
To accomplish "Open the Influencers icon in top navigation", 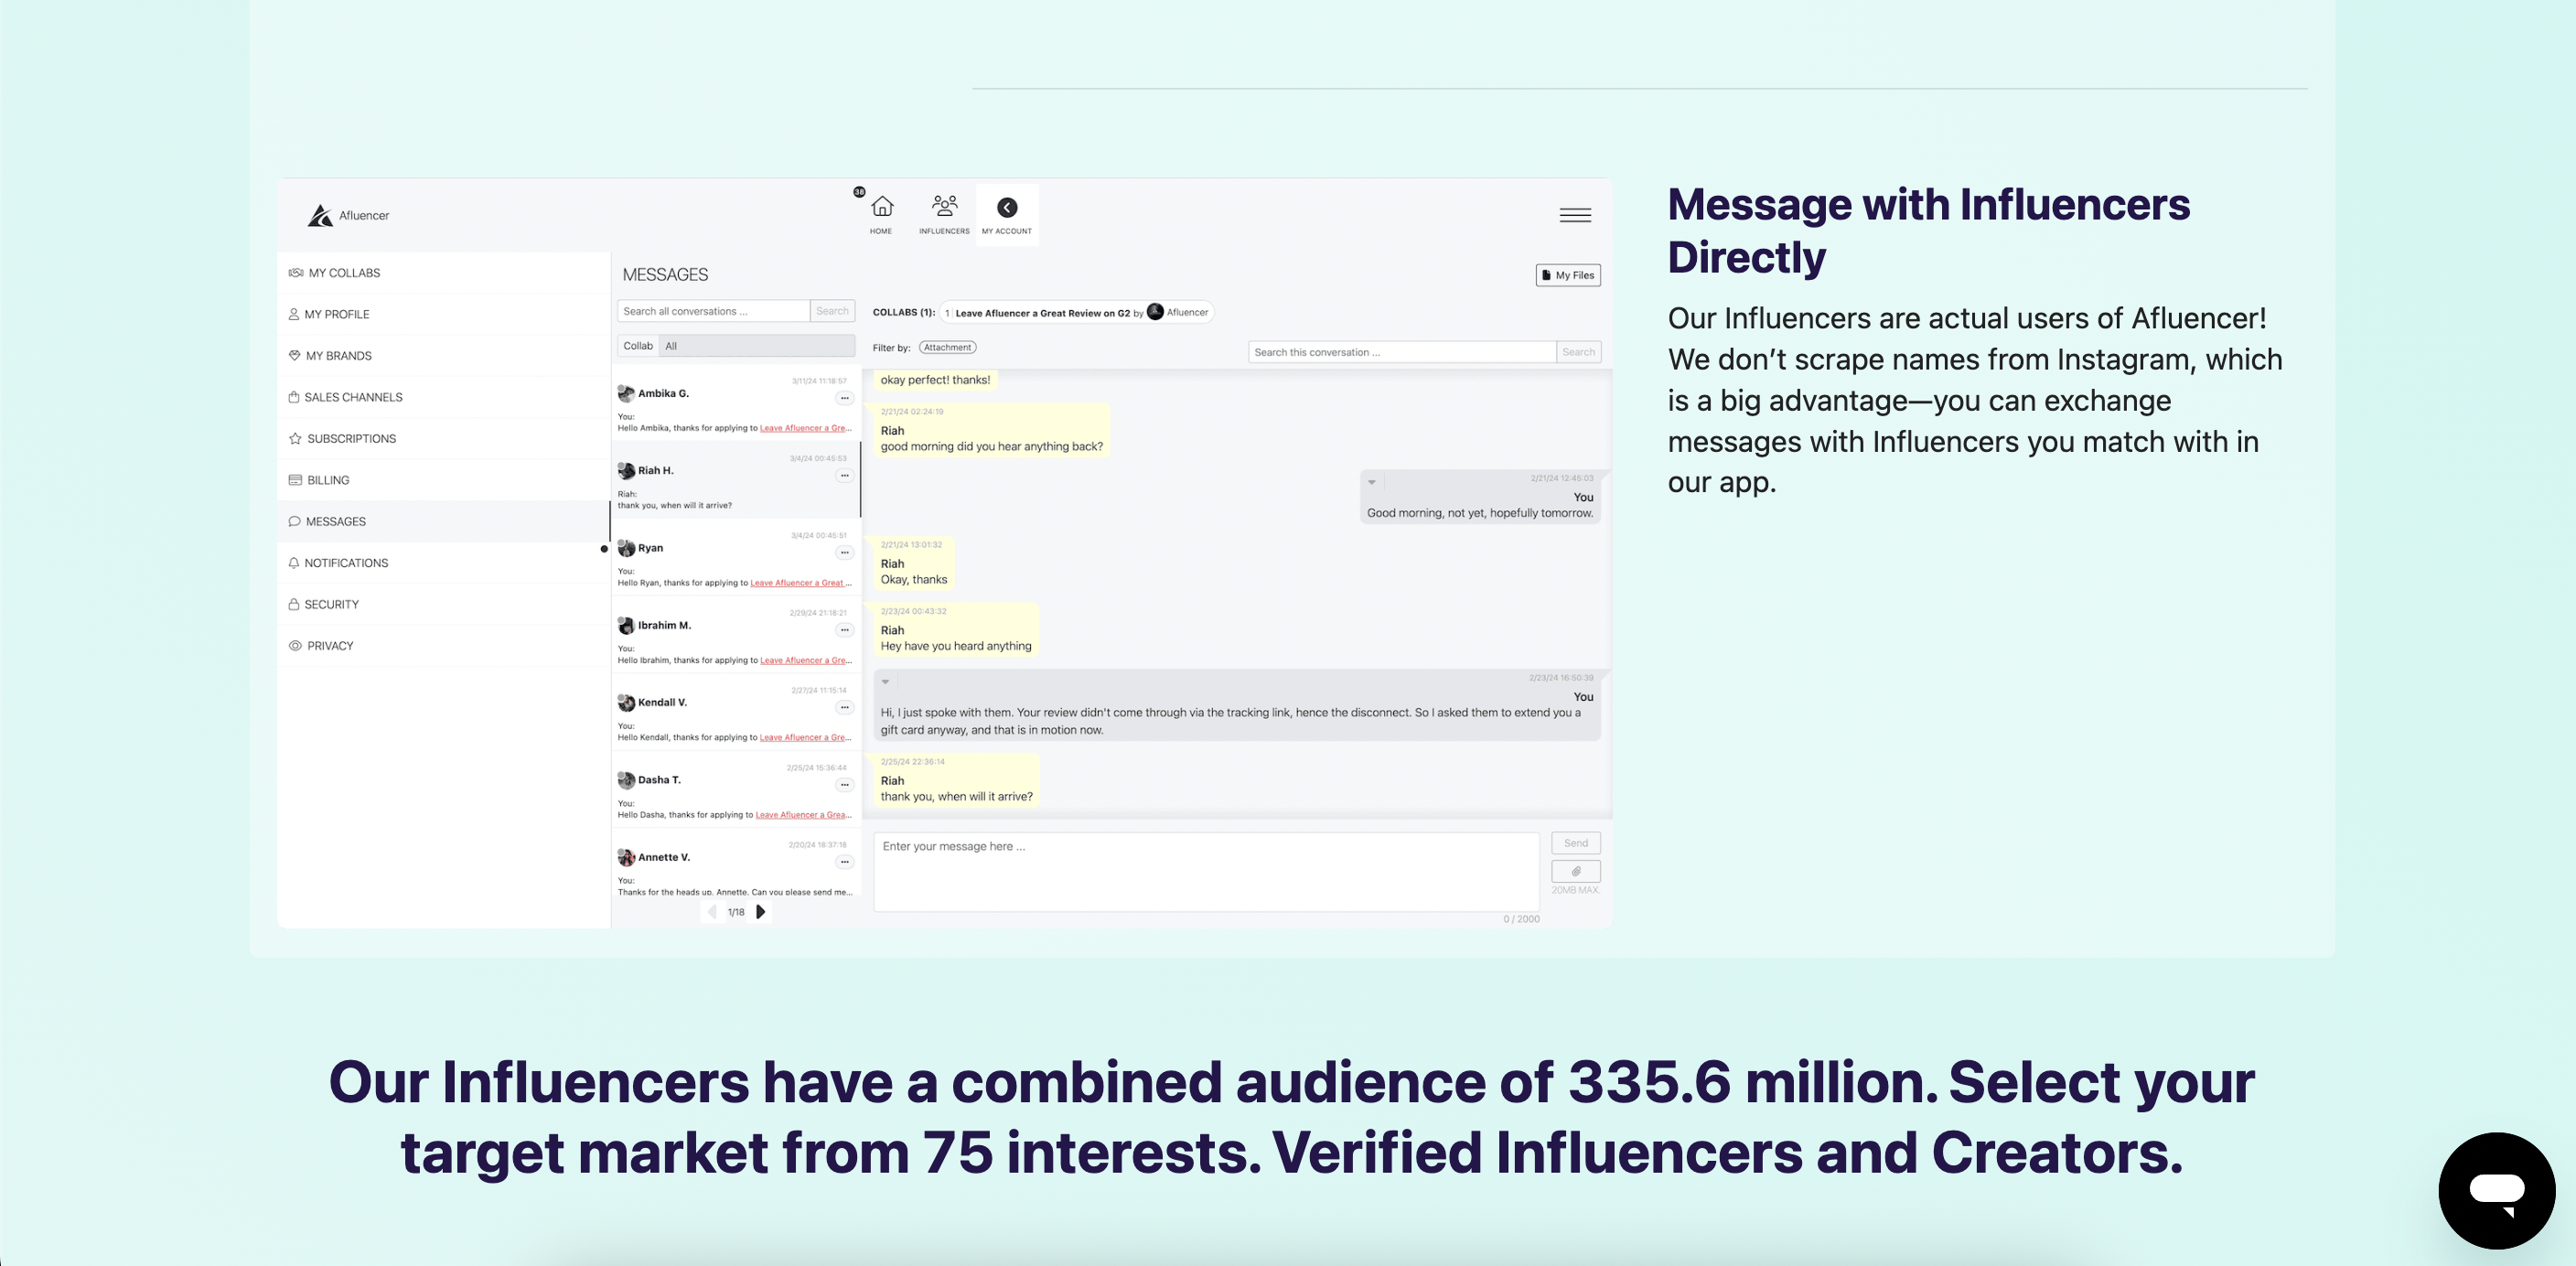I will [x=944, y=214].
